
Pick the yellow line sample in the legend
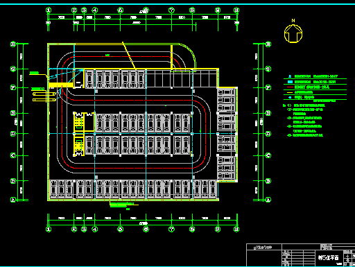coord(290,92)
